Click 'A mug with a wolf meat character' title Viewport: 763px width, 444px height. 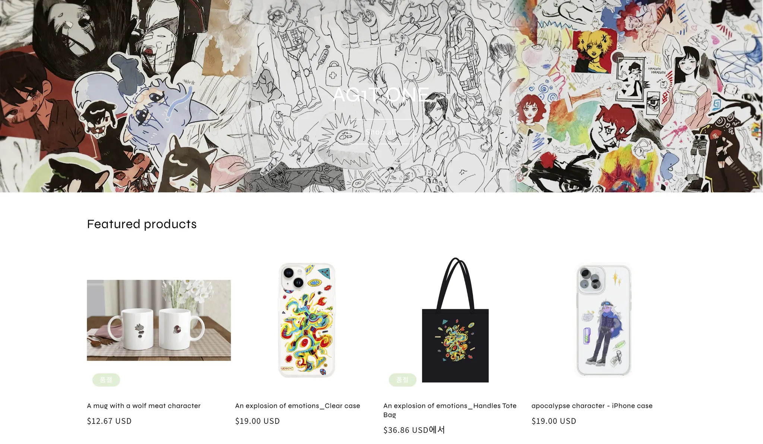click(x=144, y=406)
